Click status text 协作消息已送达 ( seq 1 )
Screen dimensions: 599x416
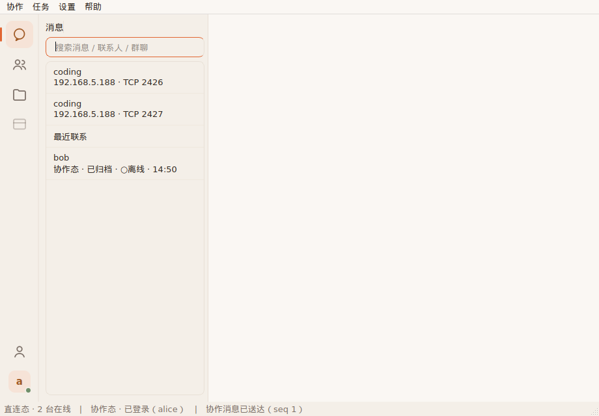[255, 409]
